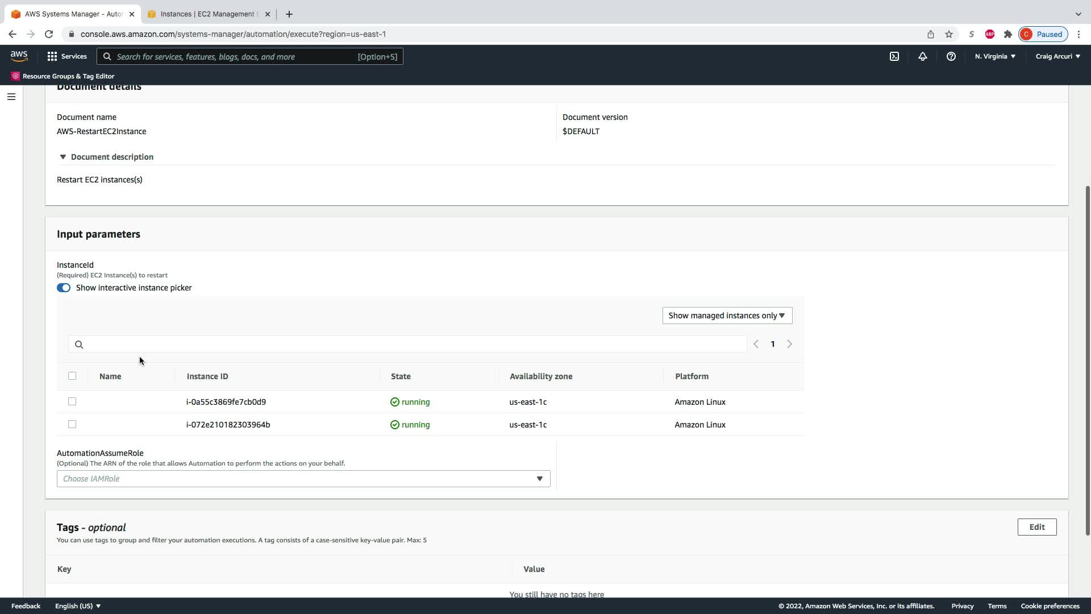Go to next instance list page
This screenshot has width=1091, height=614.
(789, 344)
